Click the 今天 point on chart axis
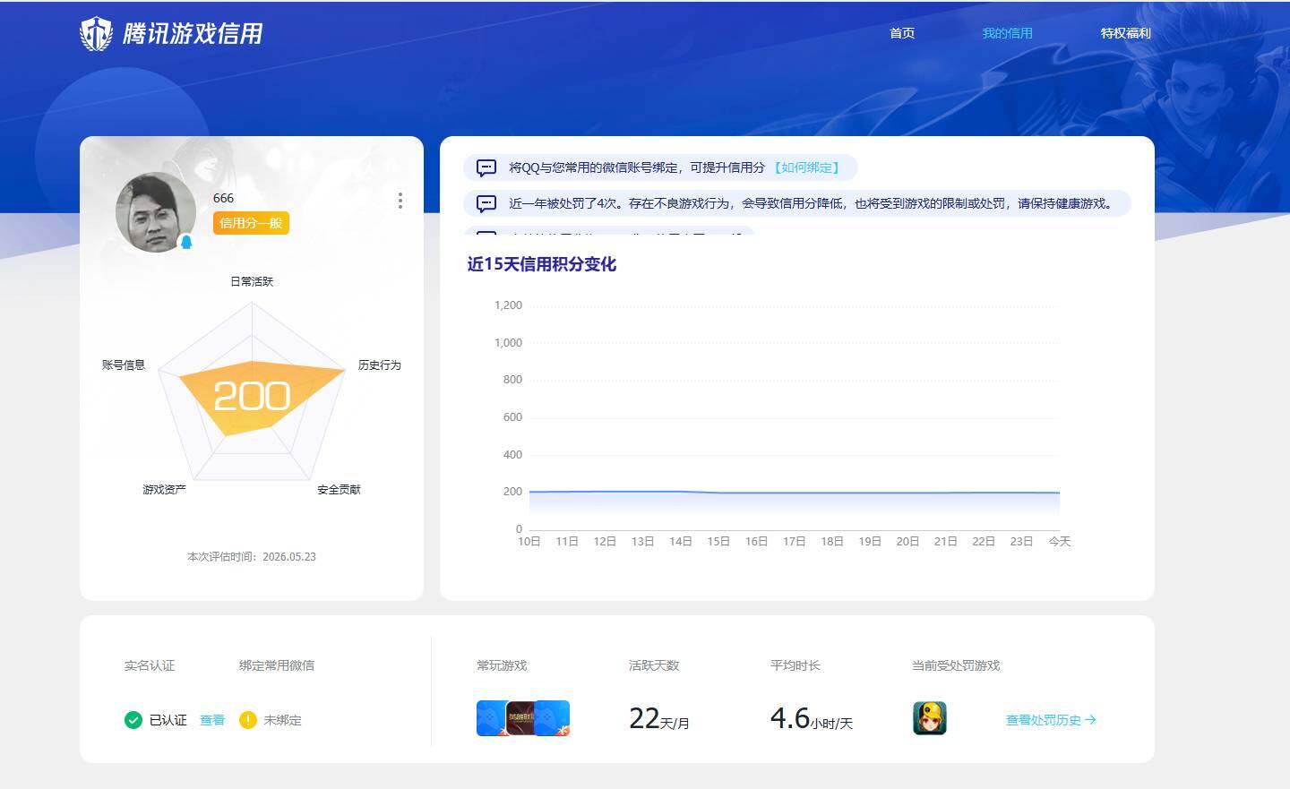Viewport: 1290px width, 789px height. 1060,541
